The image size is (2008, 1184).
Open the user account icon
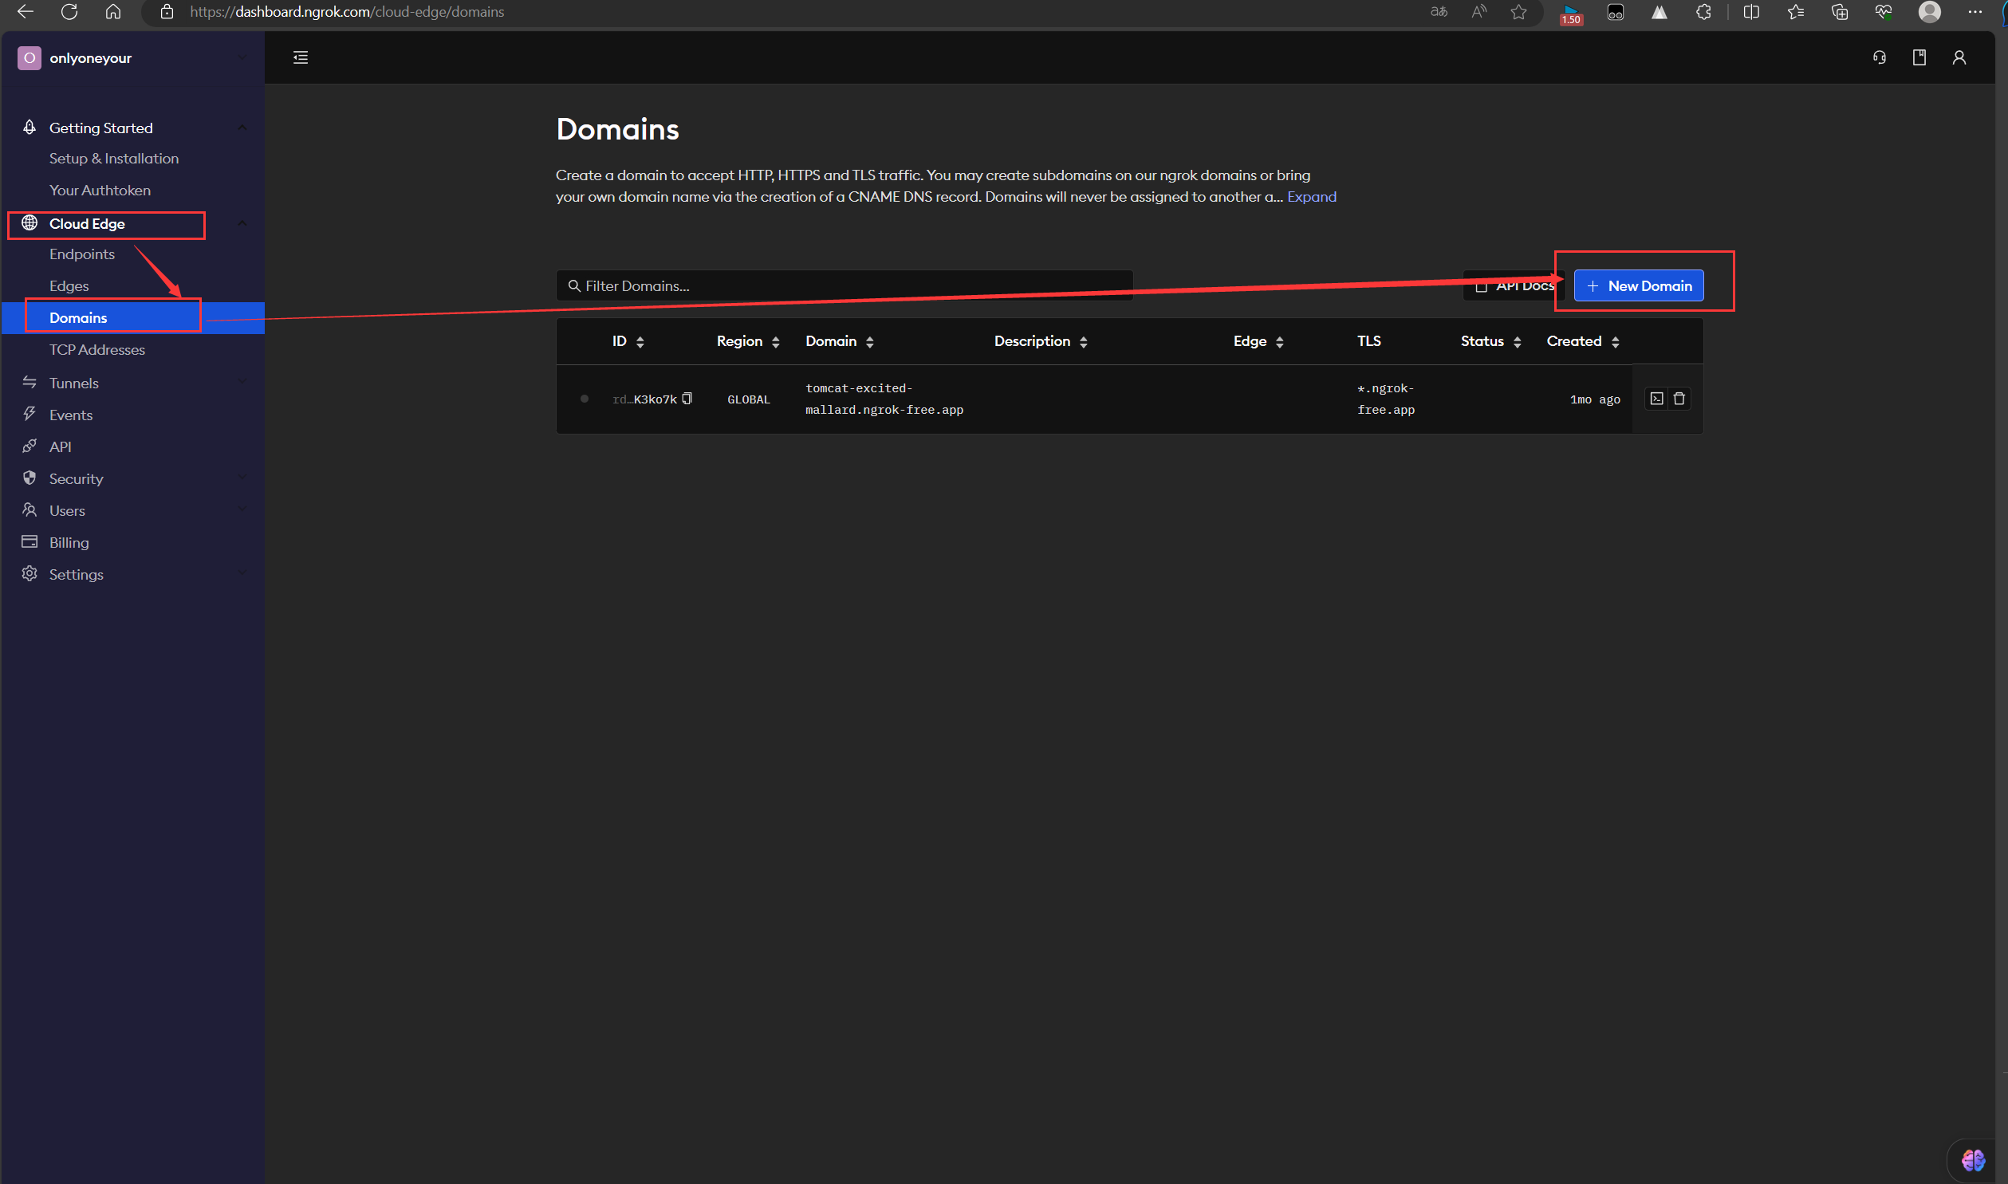tap(1959, 57)
